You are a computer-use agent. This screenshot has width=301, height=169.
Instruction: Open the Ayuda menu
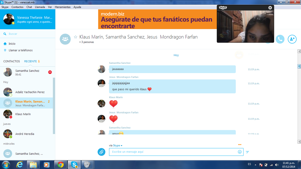[77, 7]
